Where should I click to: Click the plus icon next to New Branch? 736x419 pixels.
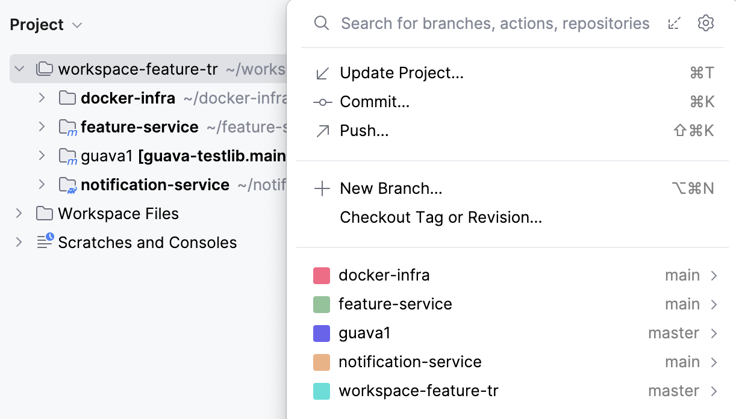click(322, 188)
